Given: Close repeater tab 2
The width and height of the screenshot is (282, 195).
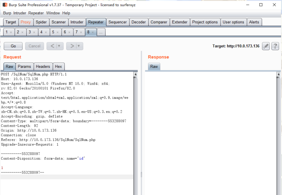Looking at the screenshot, I should 22,32.
